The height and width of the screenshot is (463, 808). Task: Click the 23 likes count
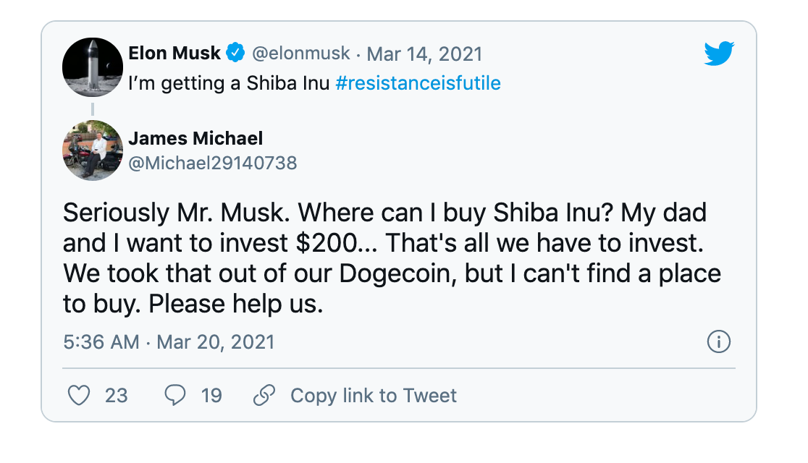[116, 396]
